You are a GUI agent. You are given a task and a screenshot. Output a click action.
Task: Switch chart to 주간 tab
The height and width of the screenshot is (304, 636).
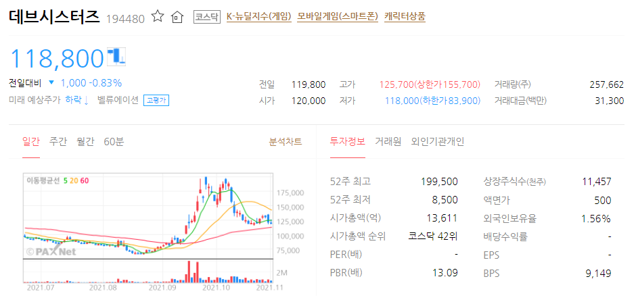click(x=58, y=142)
